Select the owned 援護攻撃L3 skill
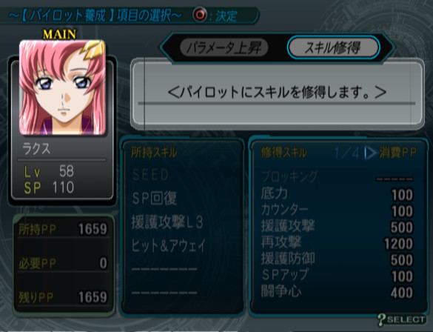This screenshot has width=433, height=332. (167, 222)
